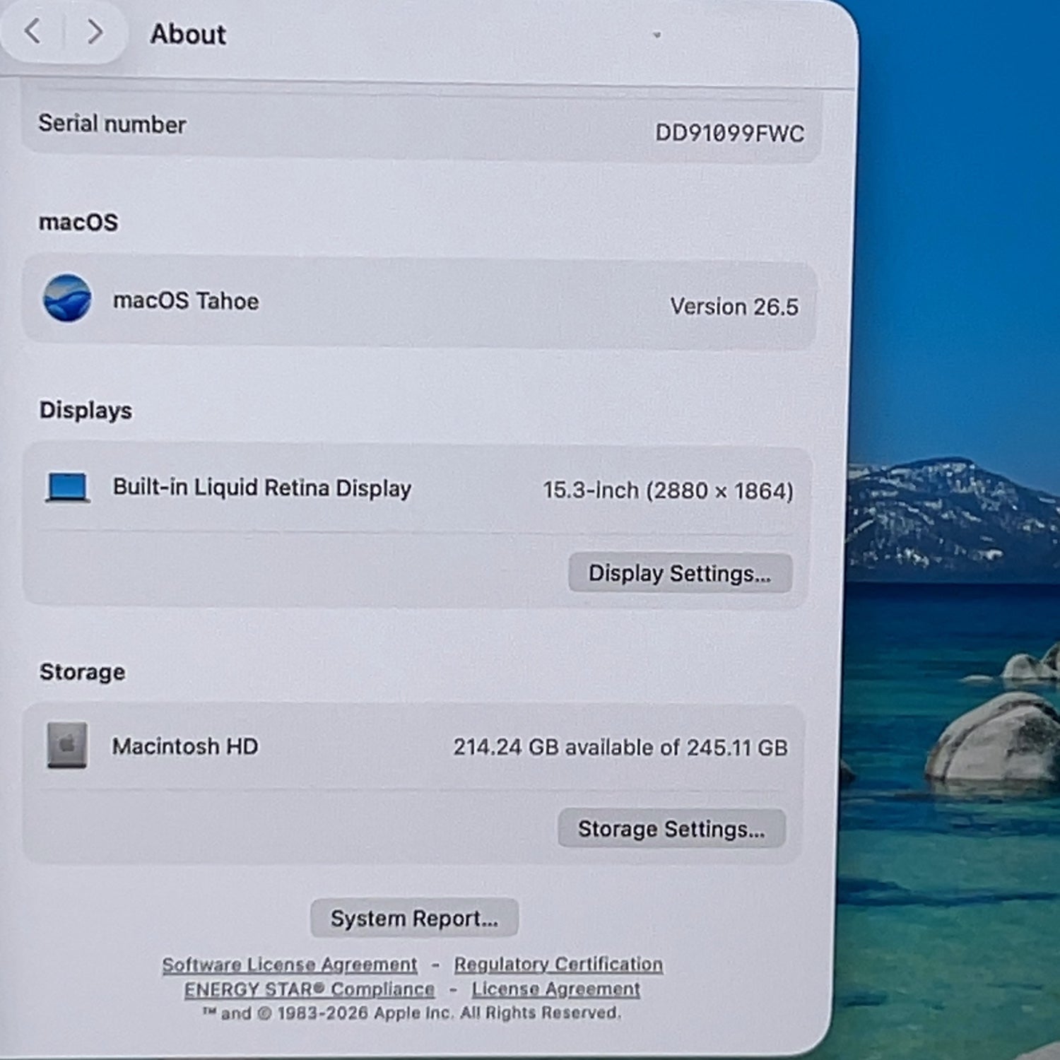Open the Software License Agreement link
This screenshot has width=1060, height=1060.
(290, 965)
